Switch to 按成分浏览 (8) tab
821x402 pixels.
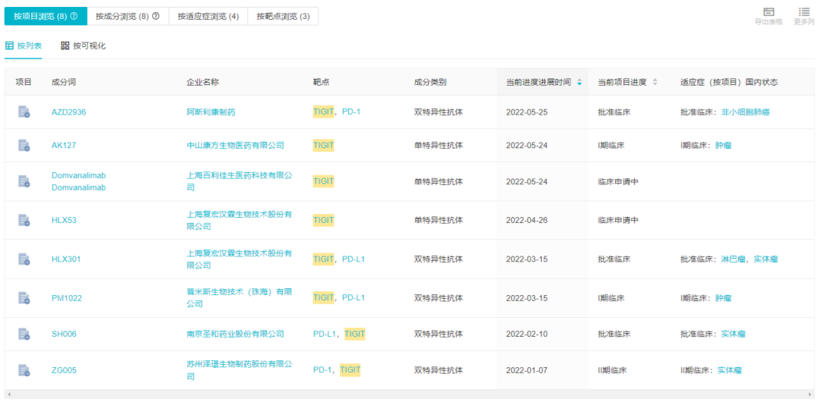click(x=128, y=16)
